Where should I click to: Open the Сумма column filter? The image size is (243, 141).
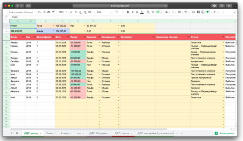(84, 37)
